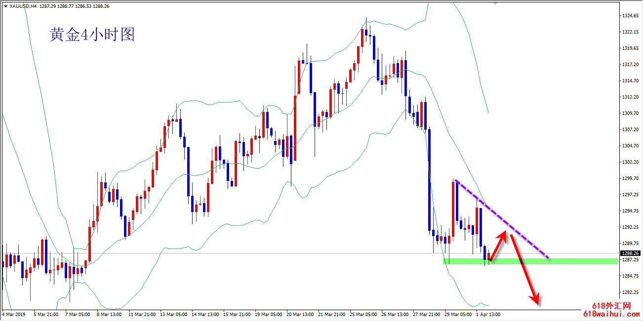Click the 13 Mar 05:00 time label
The image size is (643, 321).
[x=175, y=314]
